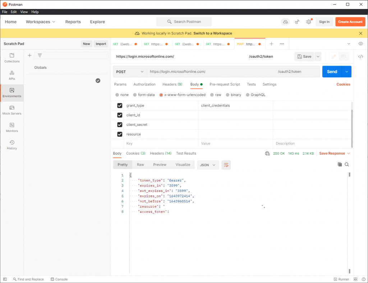Open the Mock Servers sidebar panel
Screen dimensions: 368x283
pyautogui.click(x=12, y=110)
